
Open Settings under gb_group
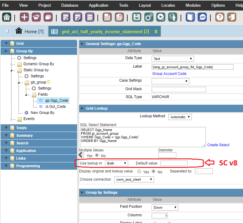pos(44,88)
